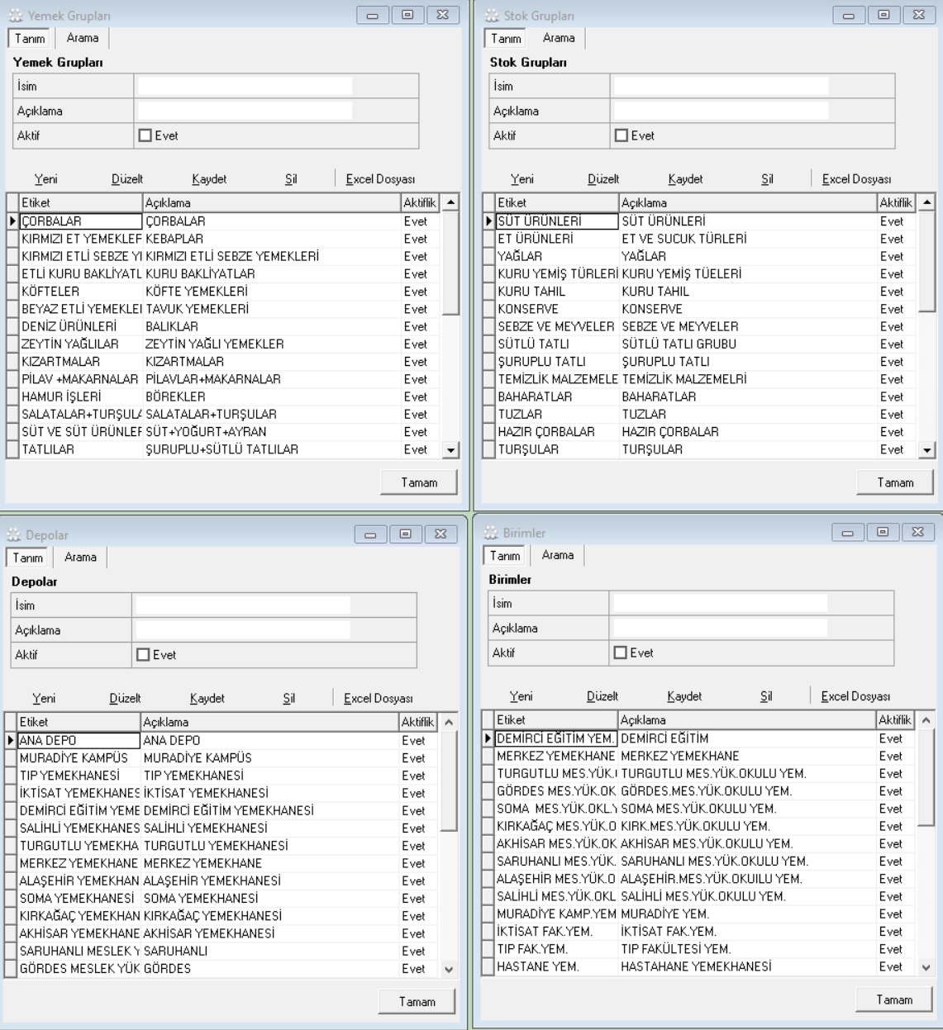Click the scroll down arrow in Yemek Grupları list
This screenshot has width=943, height=1030.
450,450
